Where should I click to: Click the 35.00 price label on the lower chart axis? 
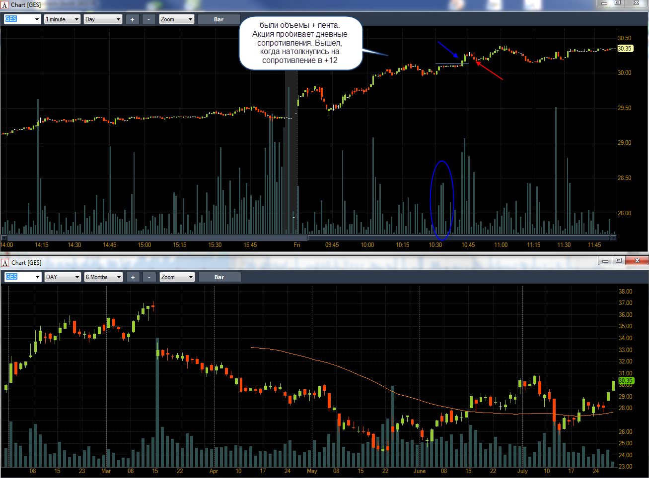[x=626, y=326]
